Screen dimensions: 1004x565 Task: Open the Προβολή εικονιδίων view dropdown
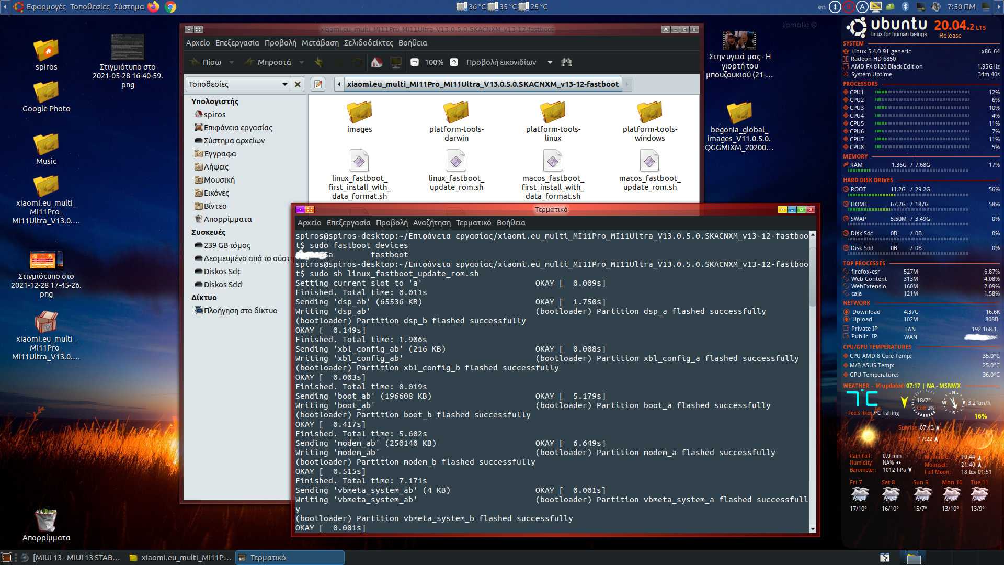[x=550, y=62]
